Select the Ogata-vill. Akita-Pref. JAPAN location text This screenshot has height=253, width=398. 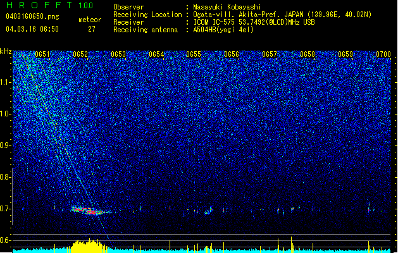[282, 15]
